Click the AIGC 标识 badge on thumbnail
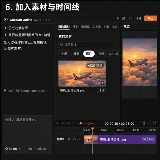 pyautogui.click(x=95, y=66)
